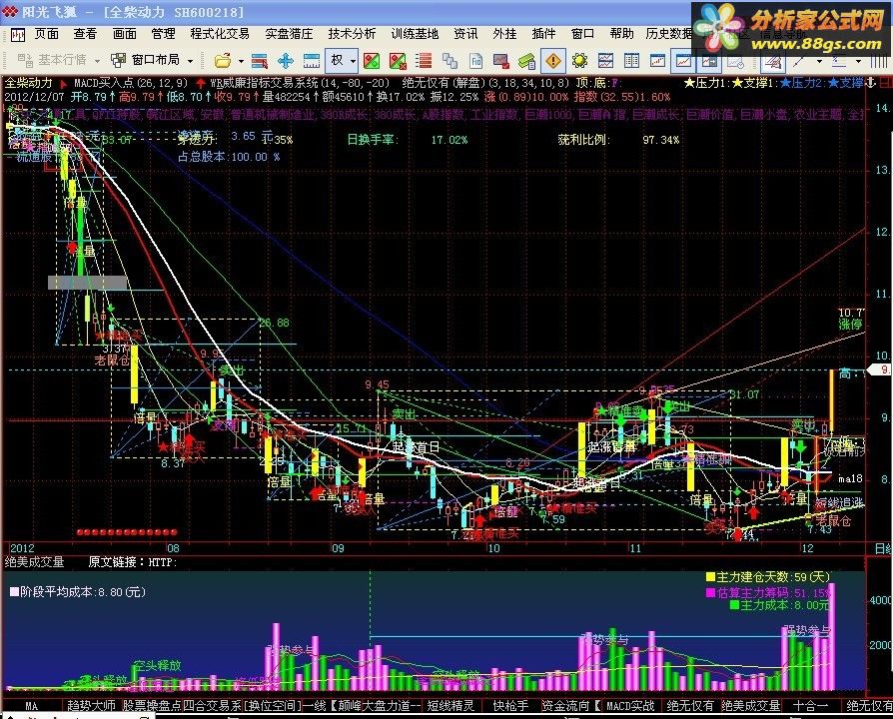Image resolution: width=893 pixels, height=719 pixels.
Task: Open the 外挂 menu
Action: point(505,34)
